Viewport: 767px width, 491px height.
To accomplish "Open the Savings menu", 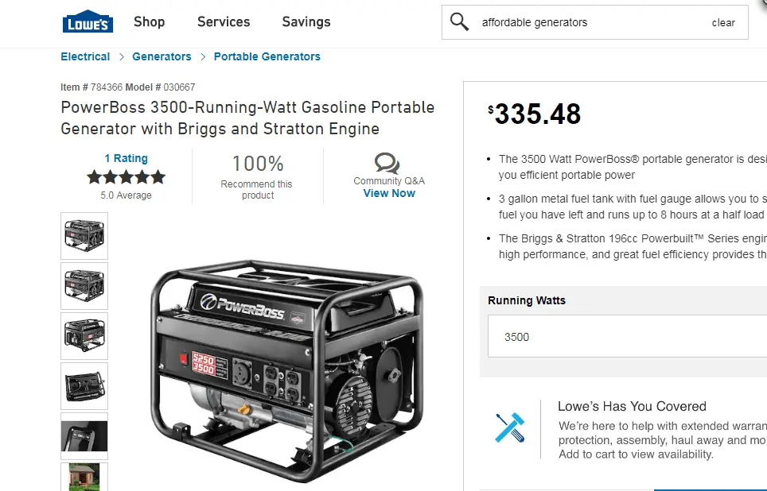I will [x=306, y=22].
